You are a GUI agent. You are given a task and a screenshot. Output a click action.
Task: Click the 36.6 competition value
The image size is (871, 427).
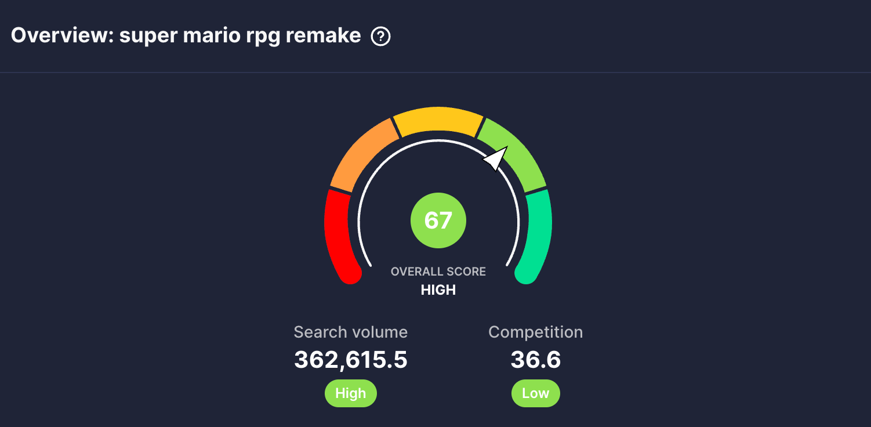coord(536,360)
